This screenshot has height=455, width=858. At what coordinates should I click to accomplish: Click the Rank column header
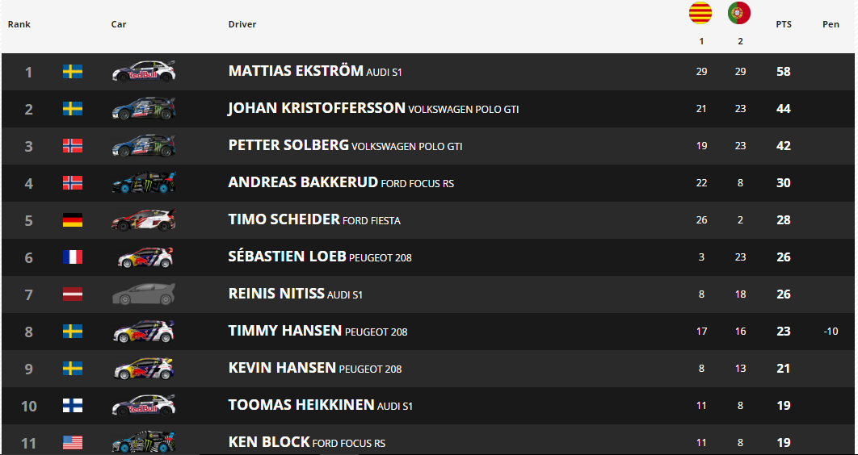tap(19, 24)
